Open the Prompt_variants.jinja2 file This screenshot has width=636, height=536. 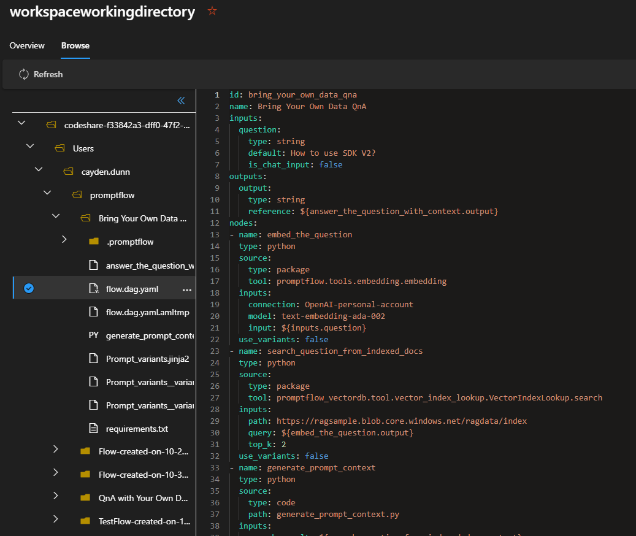(x=147, y=359)
